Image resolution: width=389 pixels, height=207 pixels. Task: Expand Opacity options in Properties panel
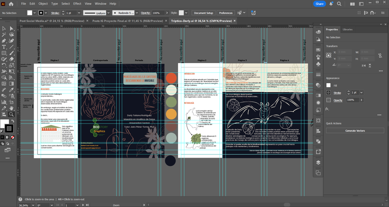pos(362,100)
